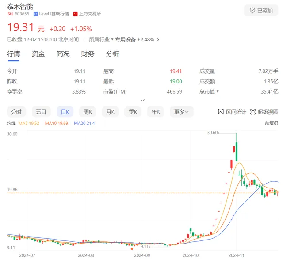Click the 30.60 peak candlestick
Screen dimensions: 283x259
[x=237, y=151]
